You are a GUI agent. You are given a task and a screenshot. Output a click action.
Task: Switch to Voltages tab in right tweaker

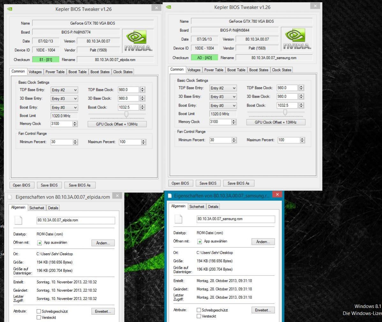pyautogui.click(x=194, y=70)
